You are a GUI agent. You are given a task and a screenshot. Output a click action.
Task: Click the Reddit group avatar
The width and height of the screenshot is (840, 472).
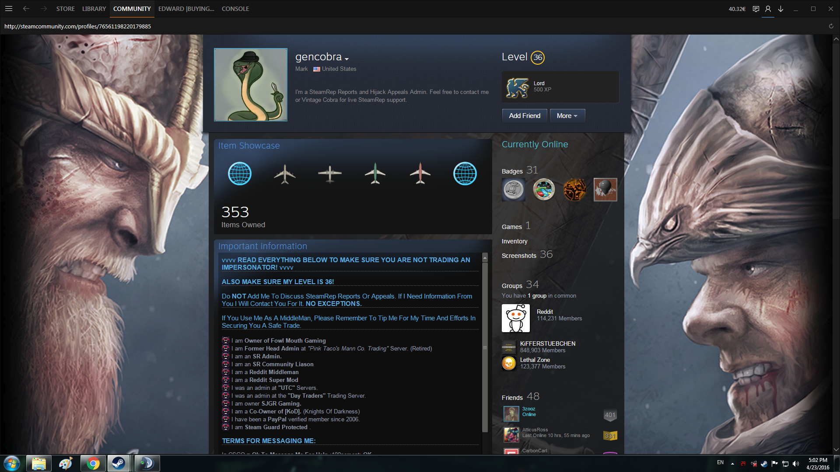click(x=516, y=319)
